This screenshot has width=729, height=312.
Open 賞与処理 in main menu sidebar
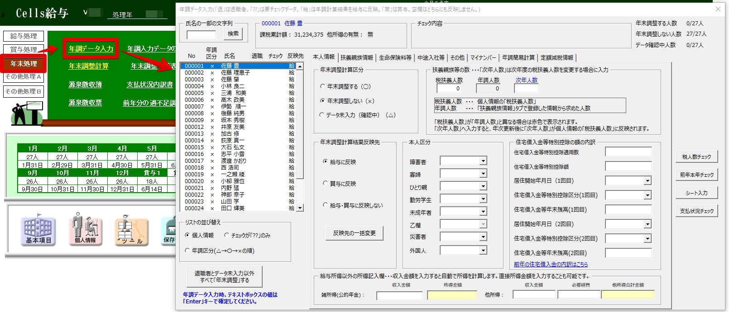[24, 49]
